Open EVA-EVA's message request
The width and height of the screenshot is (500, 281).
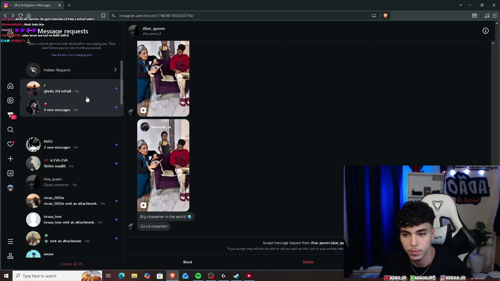[72, 163]
